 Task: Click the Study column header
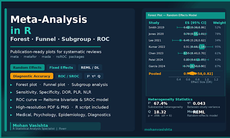[x=154, y=23]
